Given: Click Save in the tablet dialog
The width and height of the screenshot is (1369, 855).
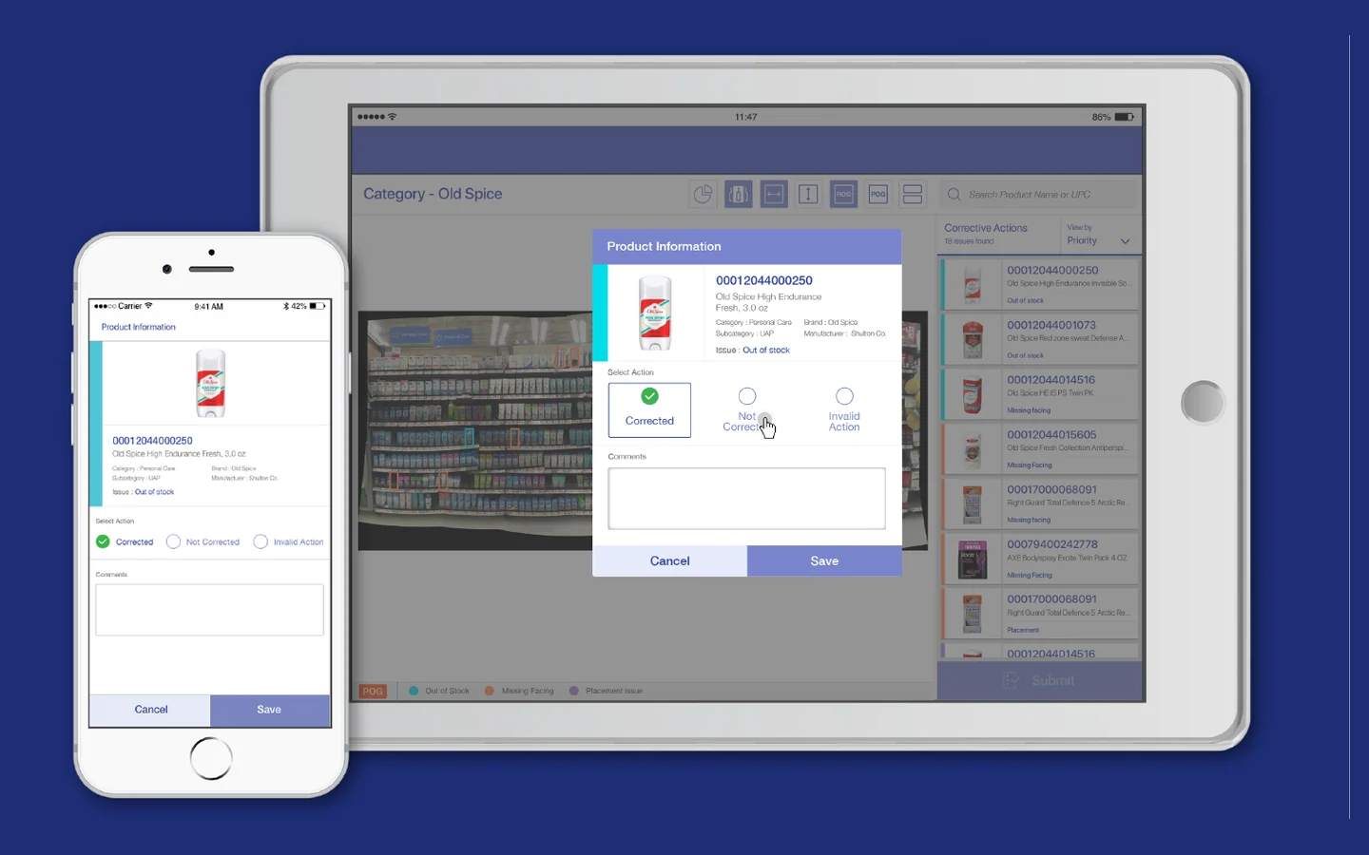Looking at the screenshot, I should (x=824, y=560).
